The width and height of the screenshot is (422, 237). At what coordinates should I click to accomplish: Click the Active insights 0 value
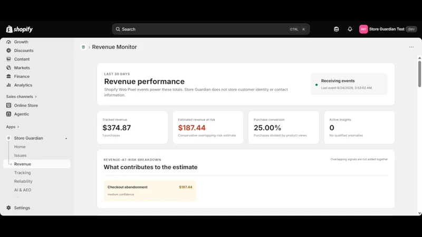(332, 127)
